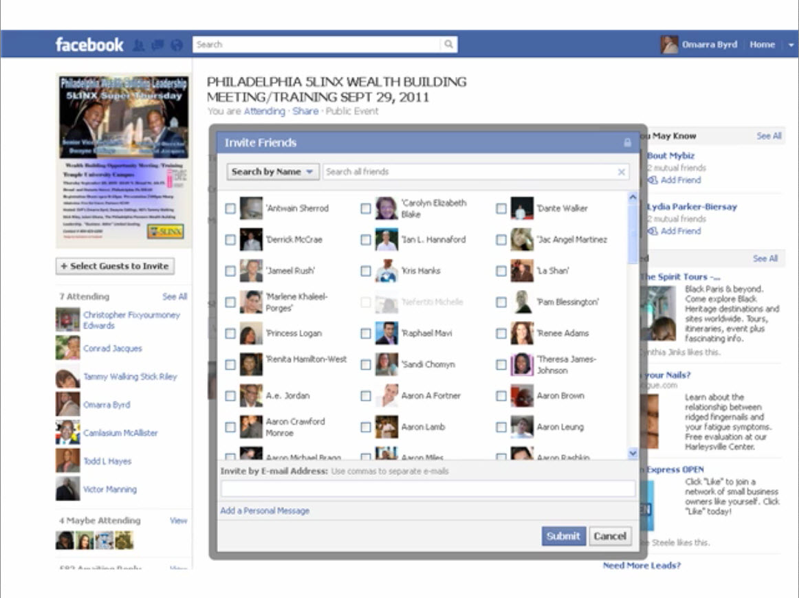Open Lydia Parker-Biersay profile link

coord(692,207)
